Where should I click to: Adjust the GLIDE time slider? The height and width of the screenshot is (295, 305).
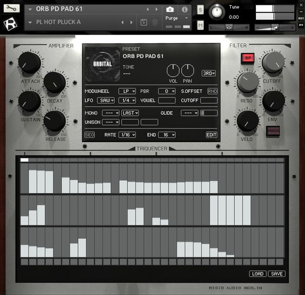pos(209,113)
